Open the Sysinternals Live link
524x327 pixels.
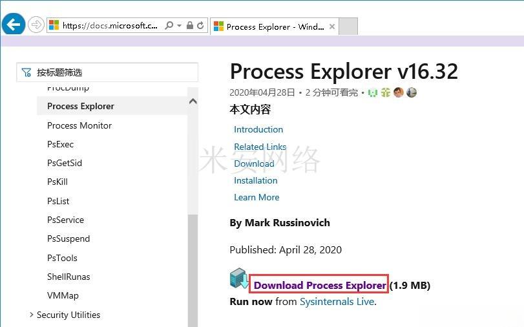point(337,302)
